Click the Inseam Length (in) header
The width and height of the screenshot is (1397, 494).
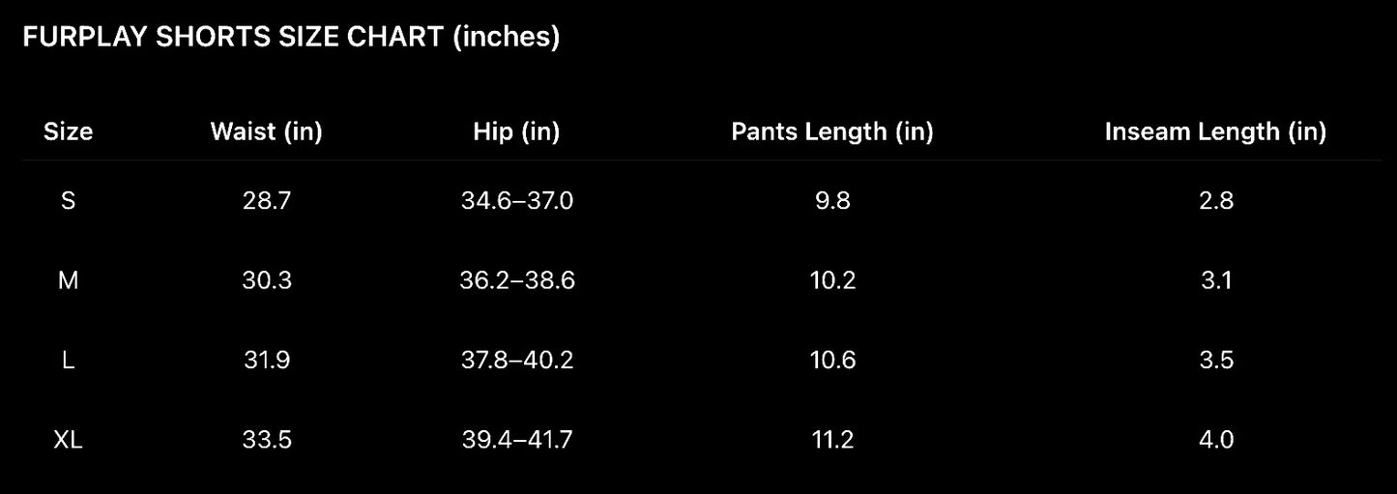[x=1215, y=132]
